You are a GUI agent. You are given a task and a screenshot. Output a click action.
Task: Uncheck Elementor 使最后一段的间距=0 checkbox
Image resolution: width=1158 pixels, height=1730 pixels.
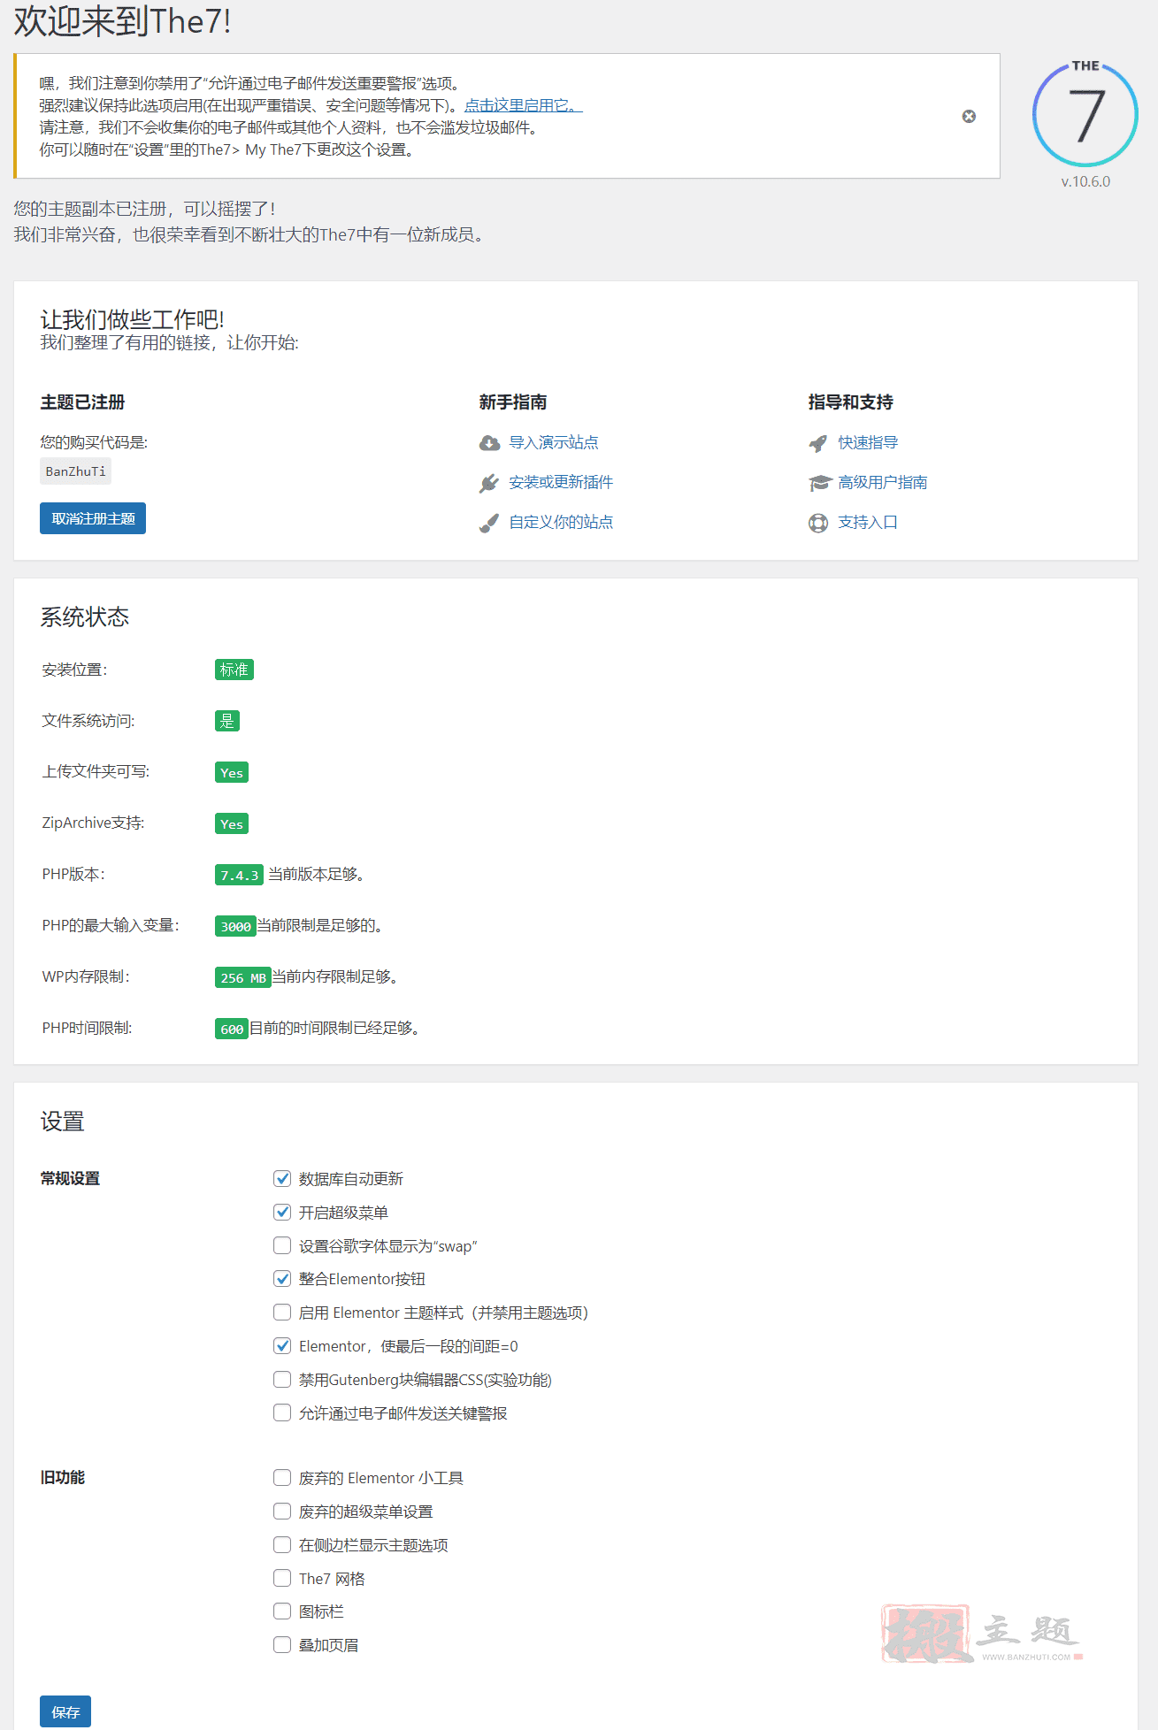point(282,1345)
